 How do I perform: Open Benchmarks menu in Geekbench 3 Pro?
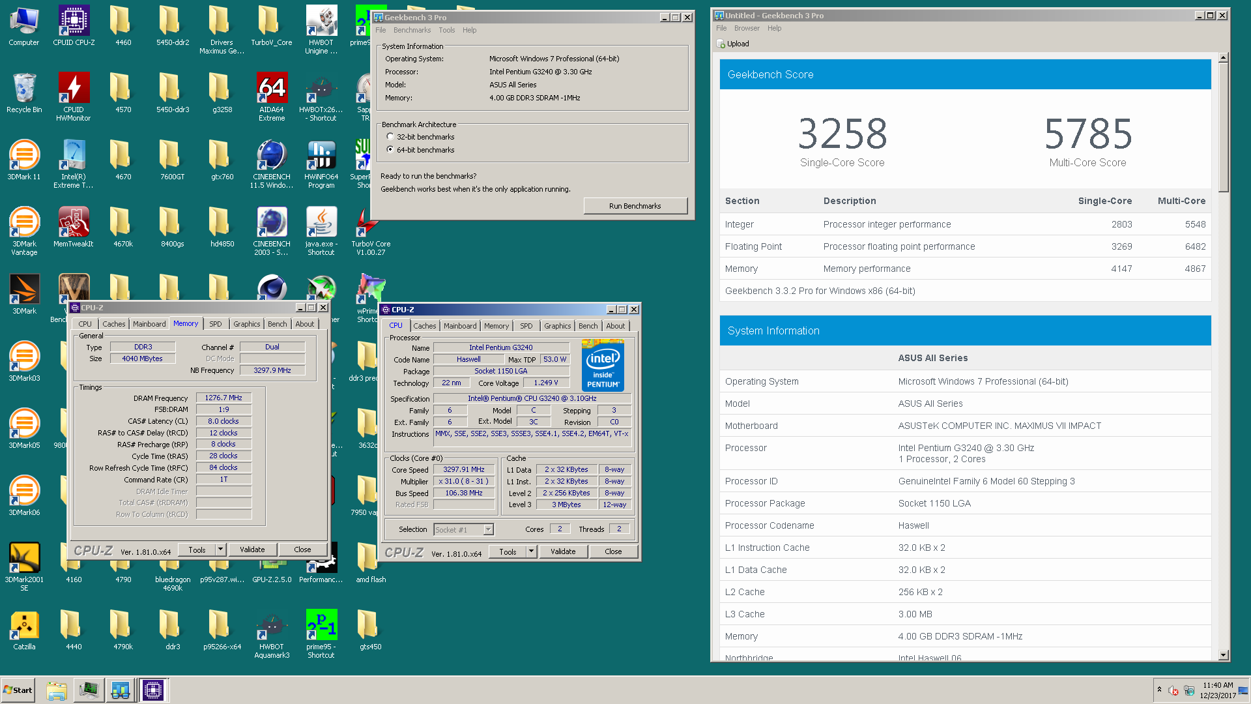coord(412,30)
